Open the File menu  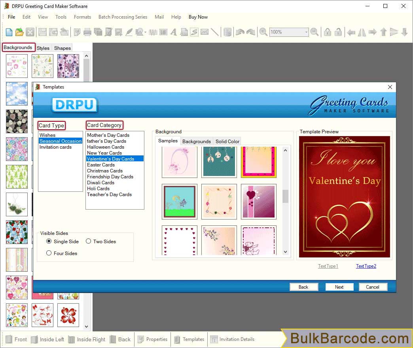point(11,17)
